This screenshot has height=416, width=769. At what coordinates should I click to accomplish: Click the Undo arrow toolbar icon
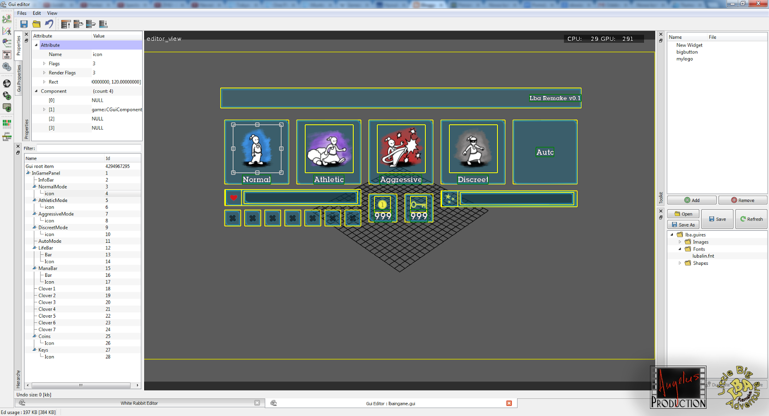pyautogui.click(x=49, y=24)
